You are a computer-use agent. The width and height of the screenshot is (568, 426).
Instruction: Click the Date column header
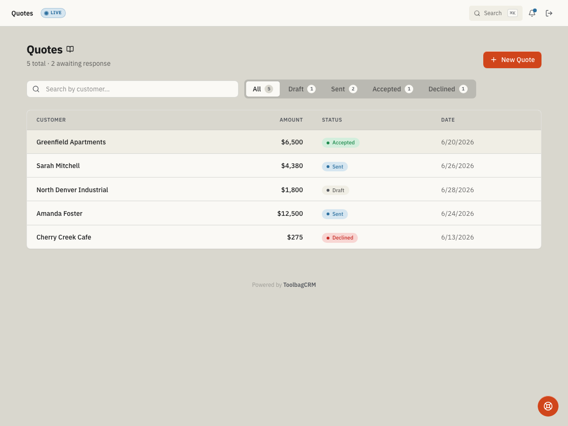pyautogui.click(x=448, y=120)
